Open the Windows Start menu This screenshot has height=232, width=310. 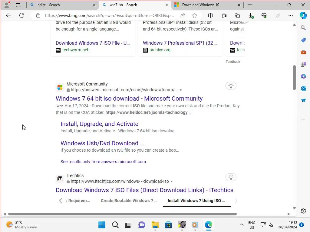tap(102, 225)
